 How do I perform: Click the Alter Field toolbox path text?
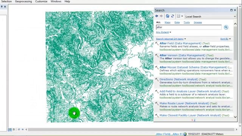pyautogui.click(x=196, y=49)
